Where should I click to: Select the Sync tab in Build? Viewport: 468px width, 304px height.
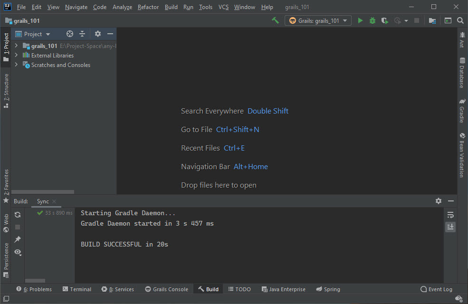pyautogui.click(x=43, y=201)
